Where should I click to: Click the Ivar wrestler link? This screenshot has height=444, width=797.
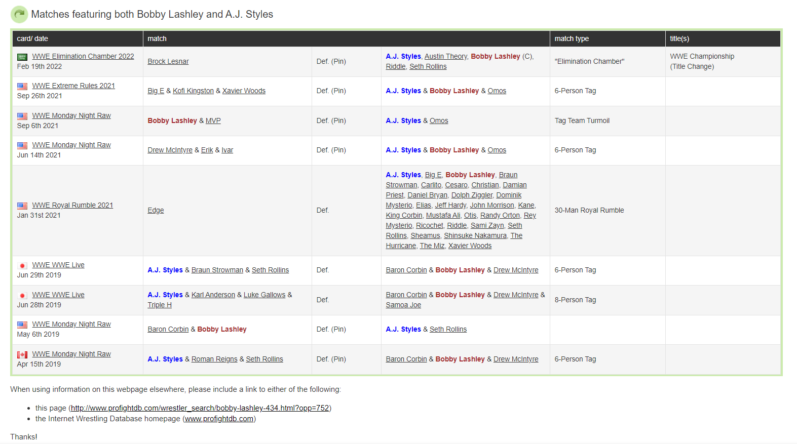pos(227,150)
